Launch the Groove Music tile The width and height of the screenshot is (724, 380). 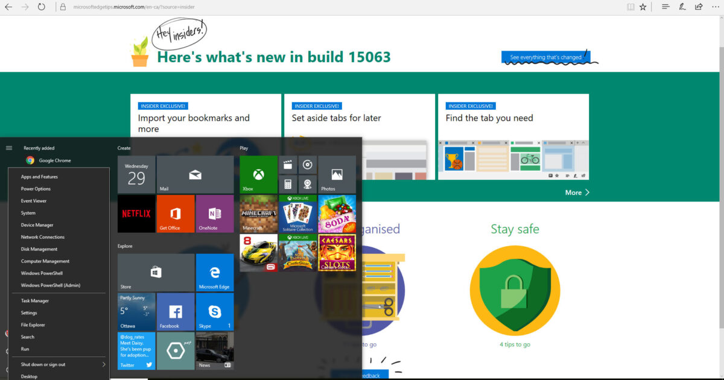coord(308,165)
